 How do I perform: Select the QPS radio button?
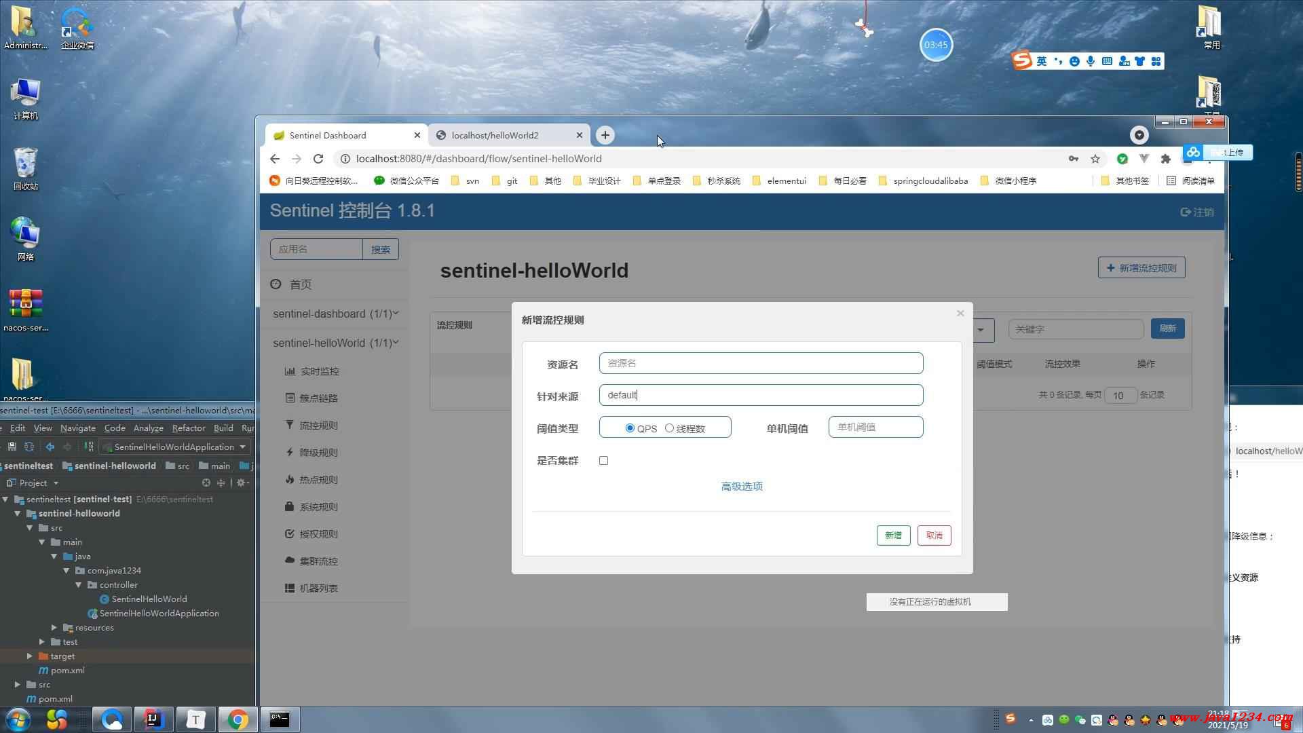[x=630, y=428]
